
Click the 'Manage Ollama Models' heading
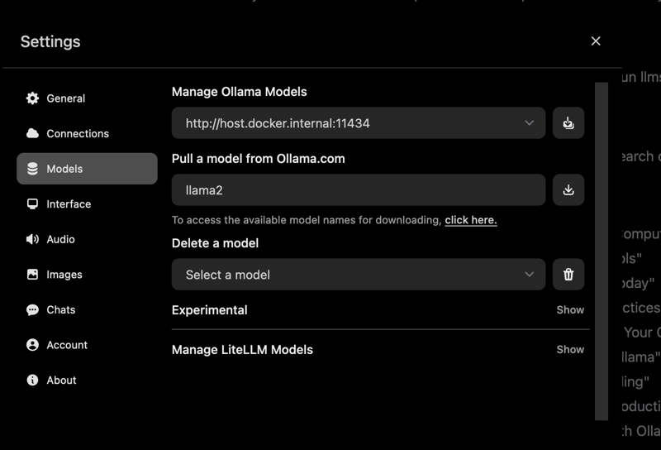pos(240,92)
